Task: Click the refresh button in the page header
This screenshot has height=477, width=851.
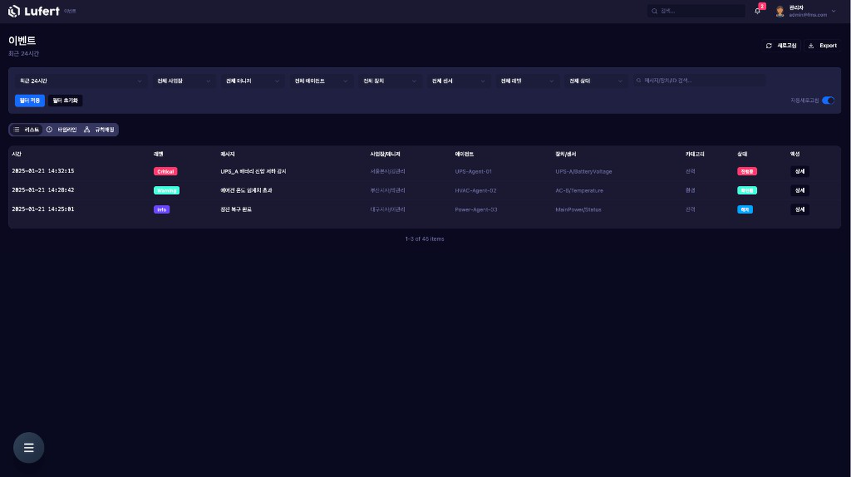Action: [x=781, y=46]
